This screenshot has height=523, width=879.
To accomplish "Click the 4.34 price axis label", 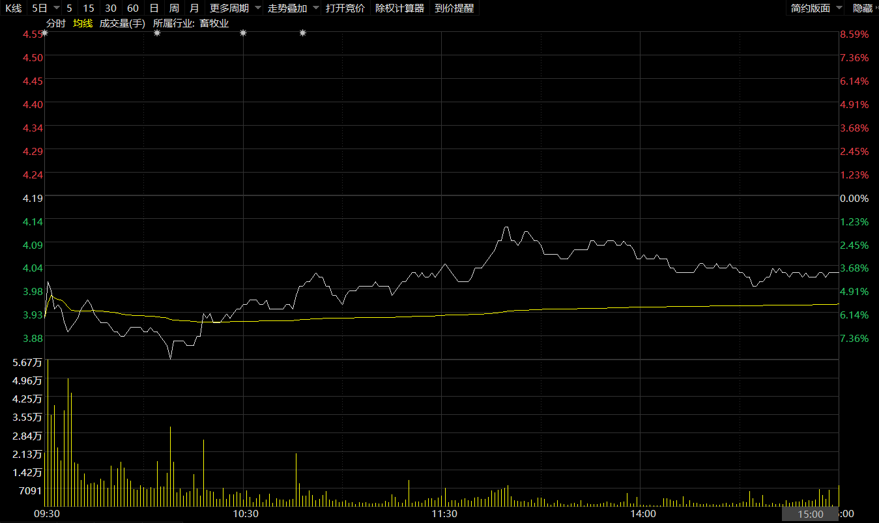I will [33, 128].
